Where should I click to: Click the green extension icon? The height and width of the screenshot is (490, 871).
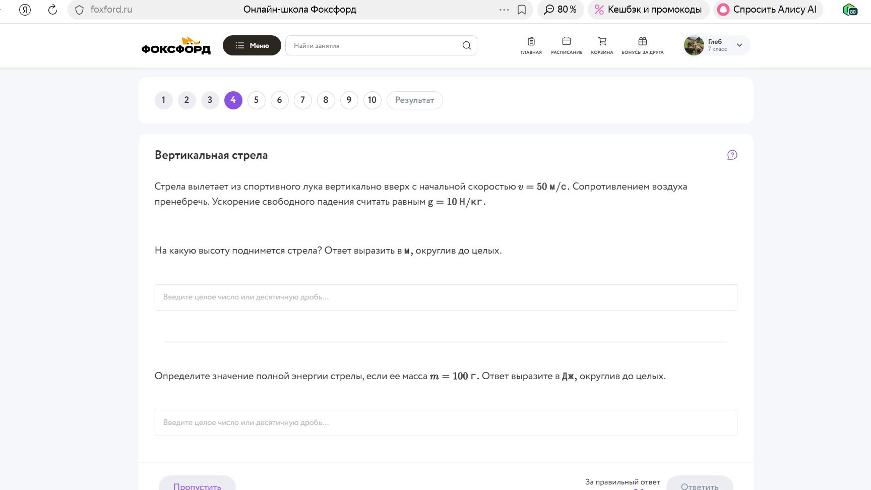pyautogui.click(x=850, y=10)
